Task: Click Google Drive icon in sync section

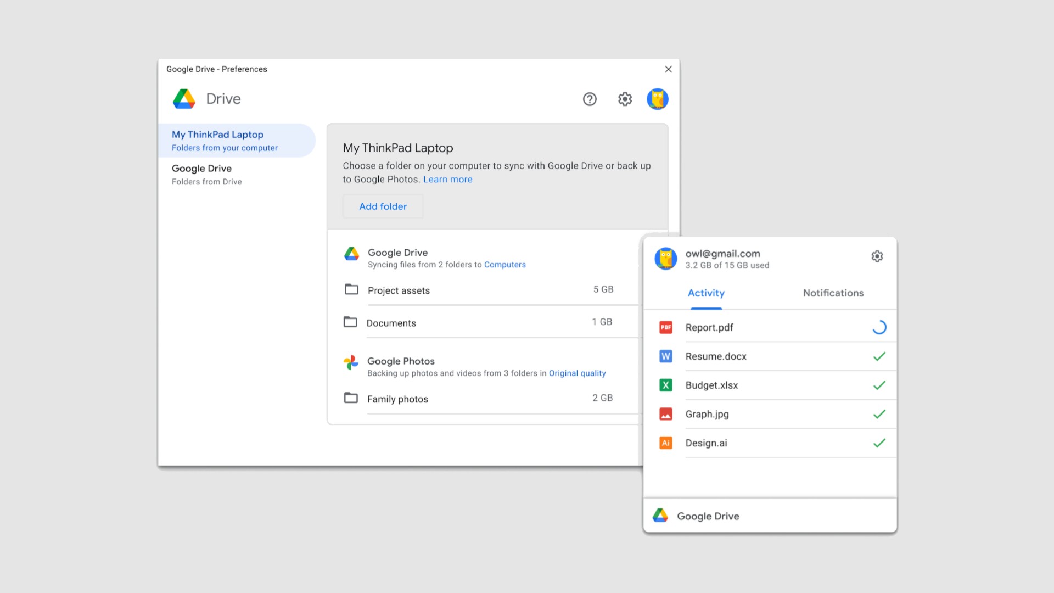Action: tap(351, 253)
